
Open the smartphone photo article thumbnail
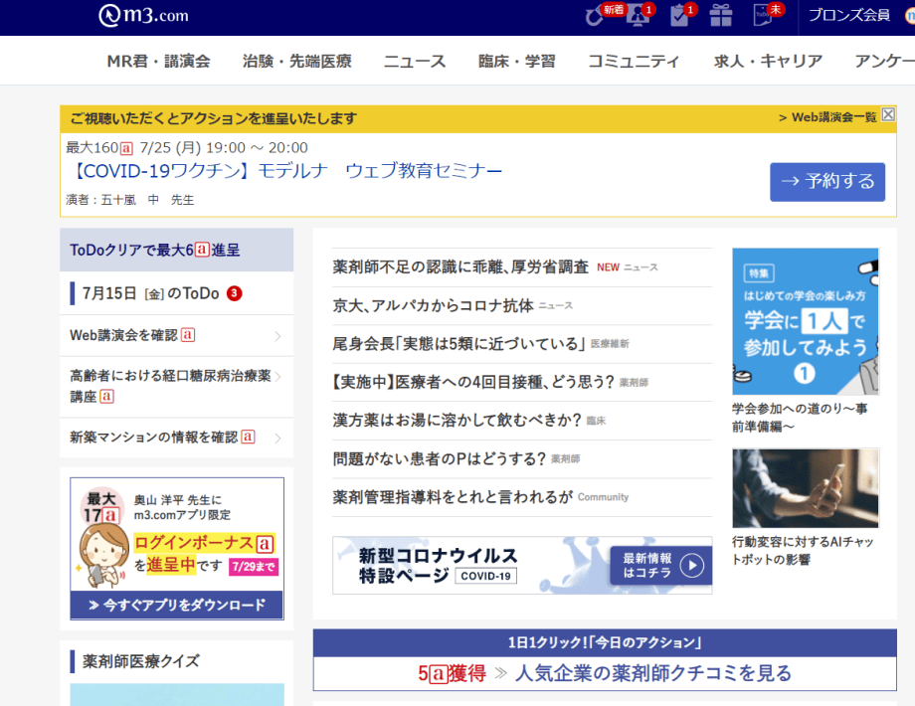point(806,488)
